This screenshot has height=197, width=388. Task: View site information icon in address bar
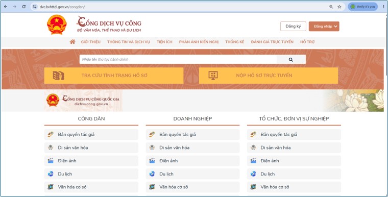coord(35,7)
